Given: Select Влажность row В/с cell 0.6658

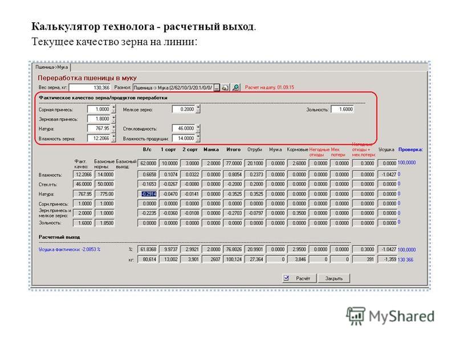Looking at the screenshot, I should tap(148, 174).
